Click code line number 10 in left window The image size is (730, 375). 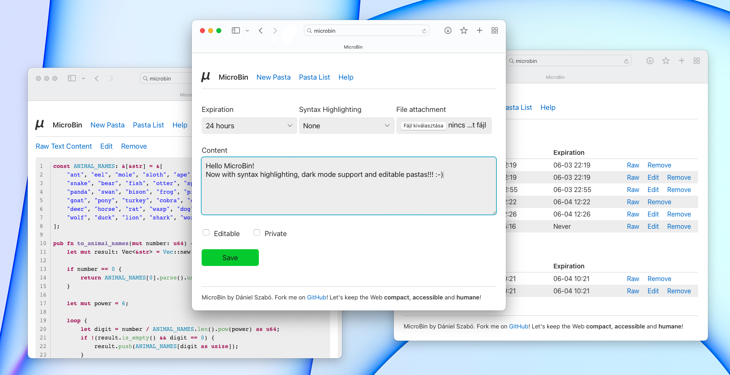click(x=43, y=243)
